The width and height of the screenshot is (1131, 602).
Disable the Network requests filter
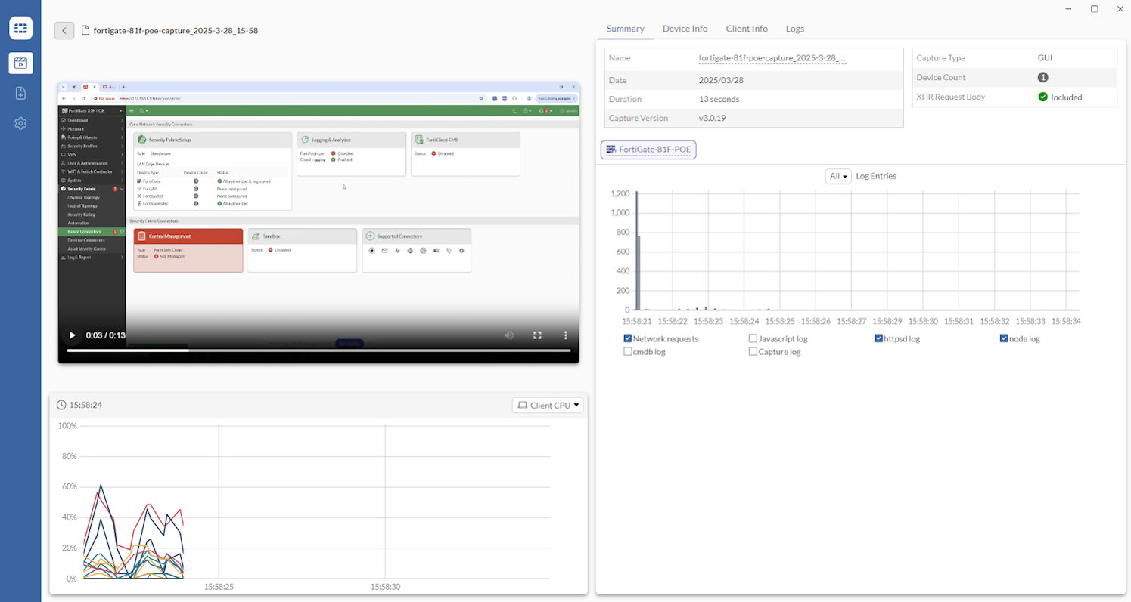(627, 338)
